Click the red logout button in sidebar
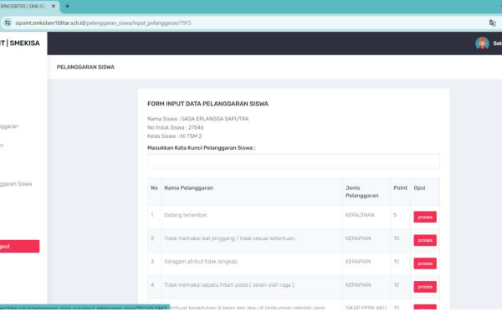The image size is (502, 312). (19, 247)
